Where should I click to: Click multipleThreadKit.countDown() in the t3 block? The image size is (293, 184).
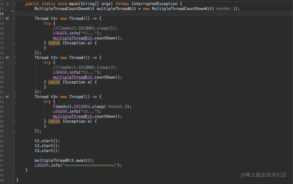(x=87, y=117)
